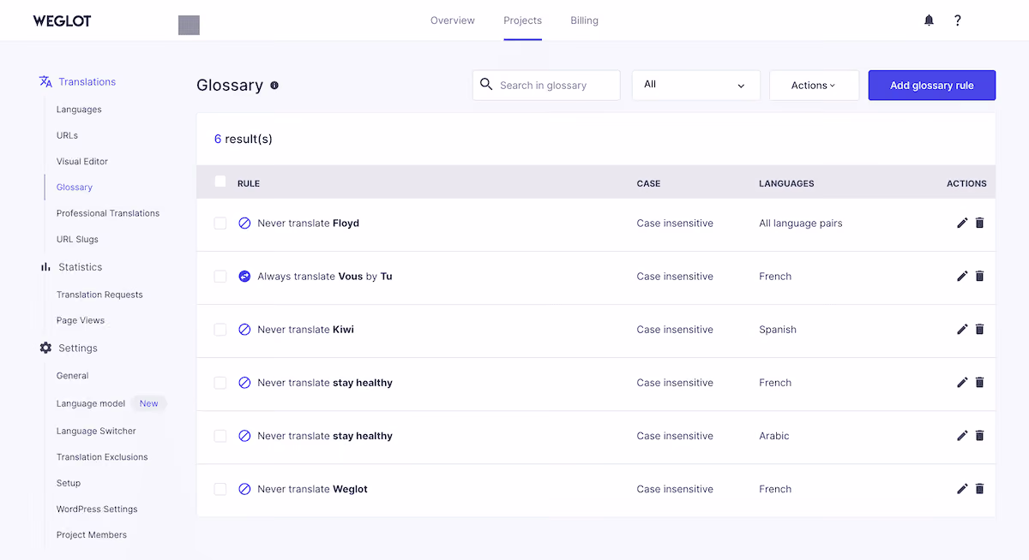Screen dimensions: 1029x560
Task: Edit the Never translate Weglot rule
Action: [962, 489]
